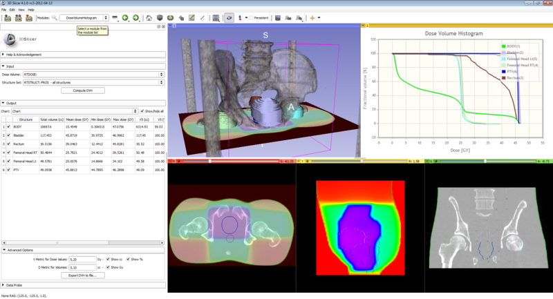This screenshot has height=299, width=553.
Task: Click the Load Data toolbar icon
Action: click(x=8, y=18)
